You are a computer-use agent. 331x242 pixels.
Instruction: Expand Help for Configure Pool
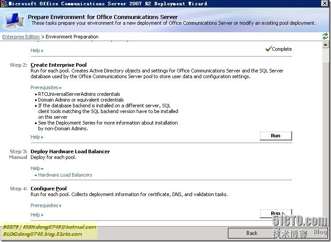point(37,215)
